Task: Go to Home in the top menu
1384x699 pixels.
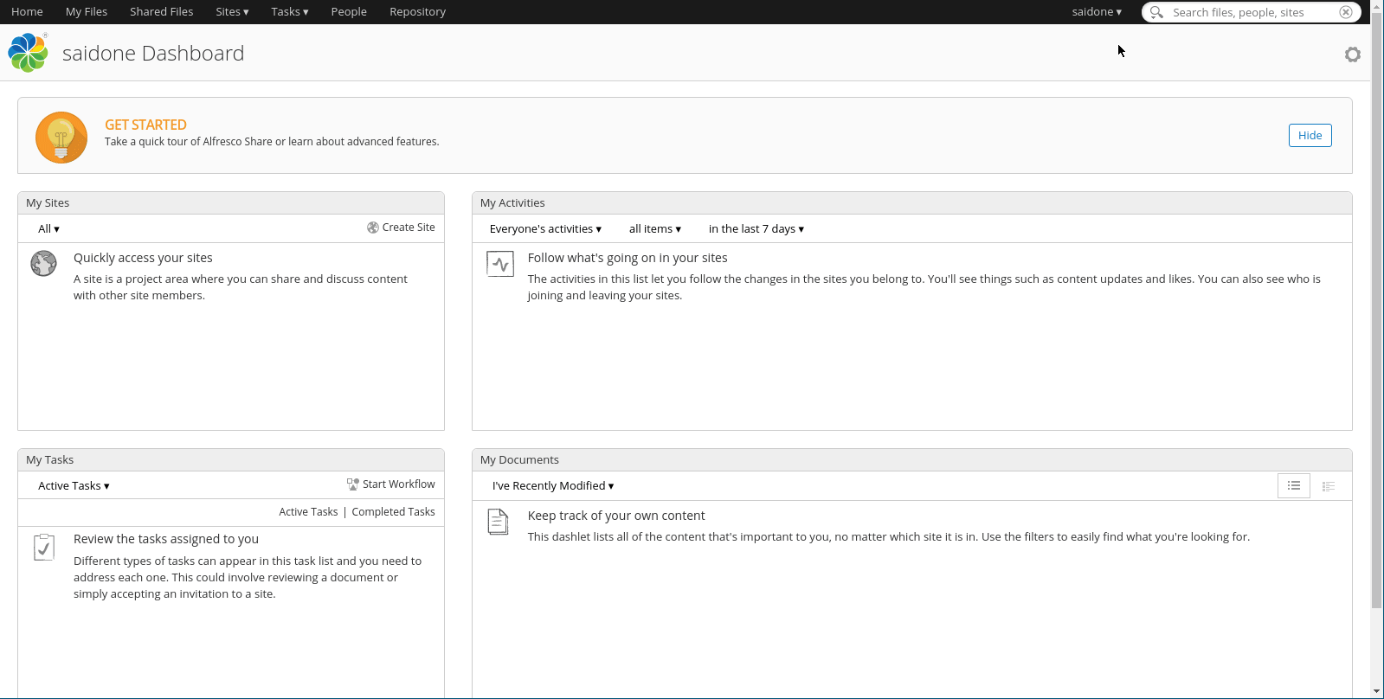Action: click(27, 12)
